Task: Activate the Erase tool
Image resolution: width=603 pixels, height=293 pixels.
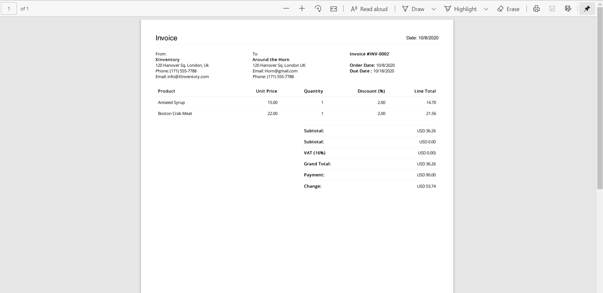Action: [x=508, y=9]
